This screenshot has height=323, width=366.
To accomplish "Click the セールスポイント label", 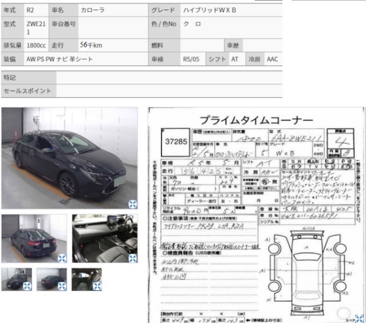I will (27, 91).
